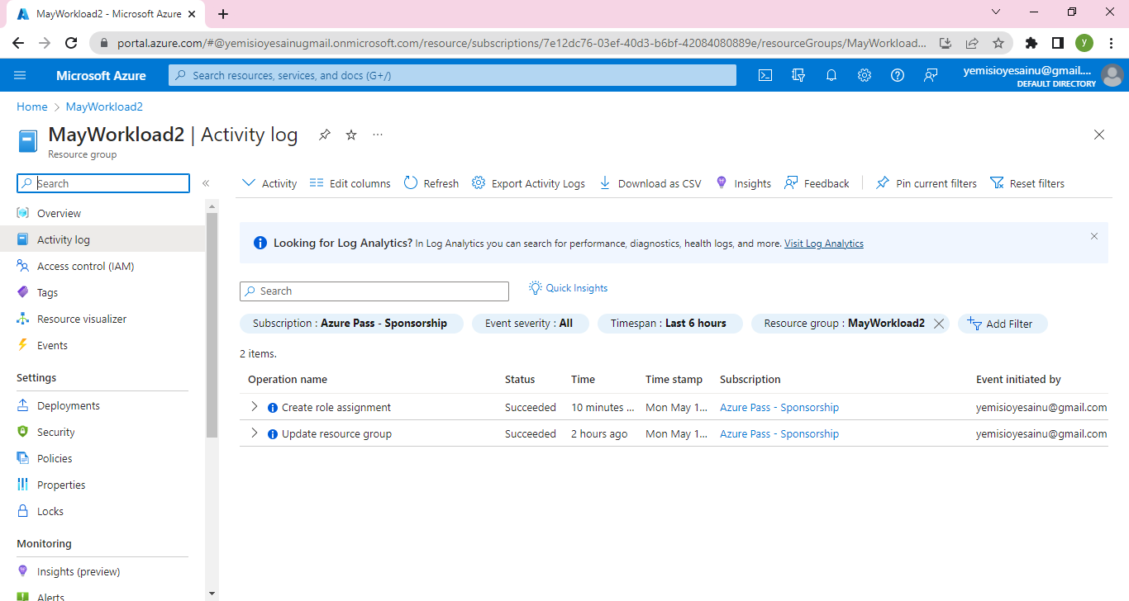
Task: Open Insights from the toolbar
Action: [x=743, y=183]
